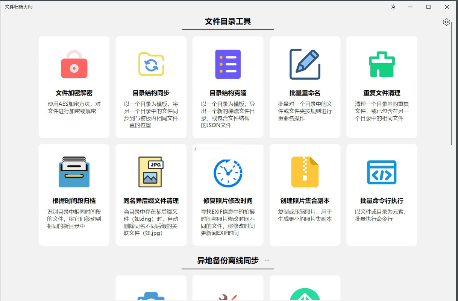
Task: Open 同名异后缀文件清理 title
Action: [151, 201]
